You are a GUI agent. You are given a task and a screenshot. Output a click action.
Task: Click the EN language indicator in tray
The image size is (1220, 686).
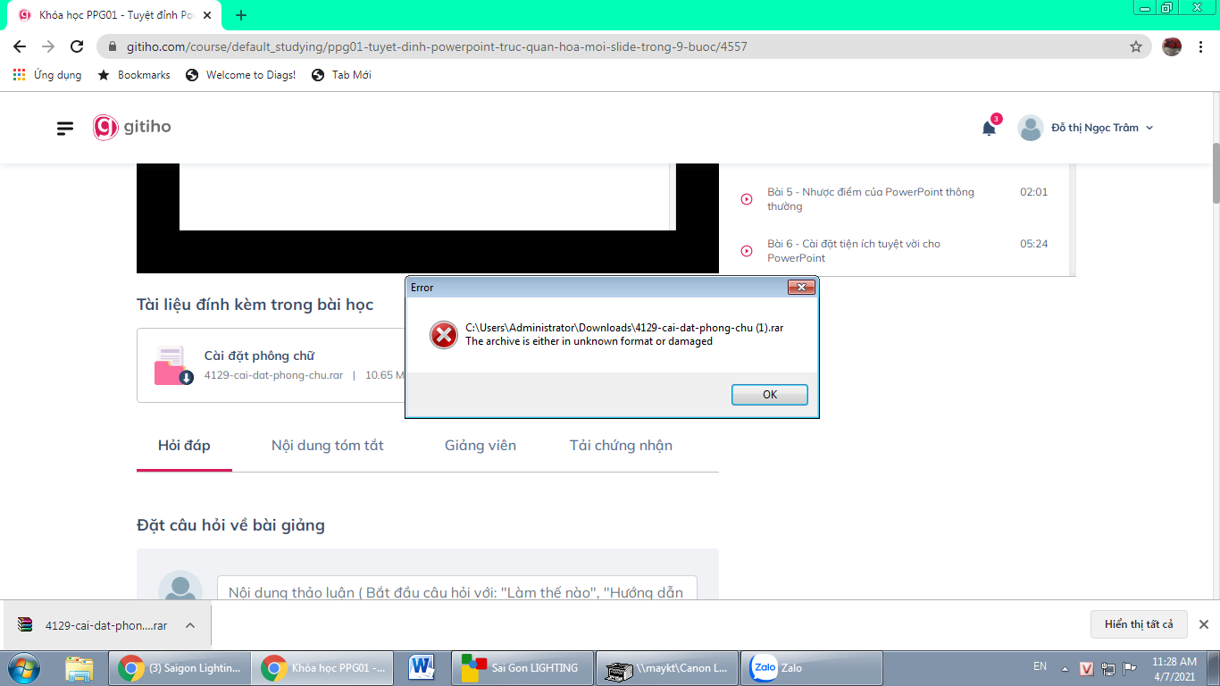[x=1040, y=666]
